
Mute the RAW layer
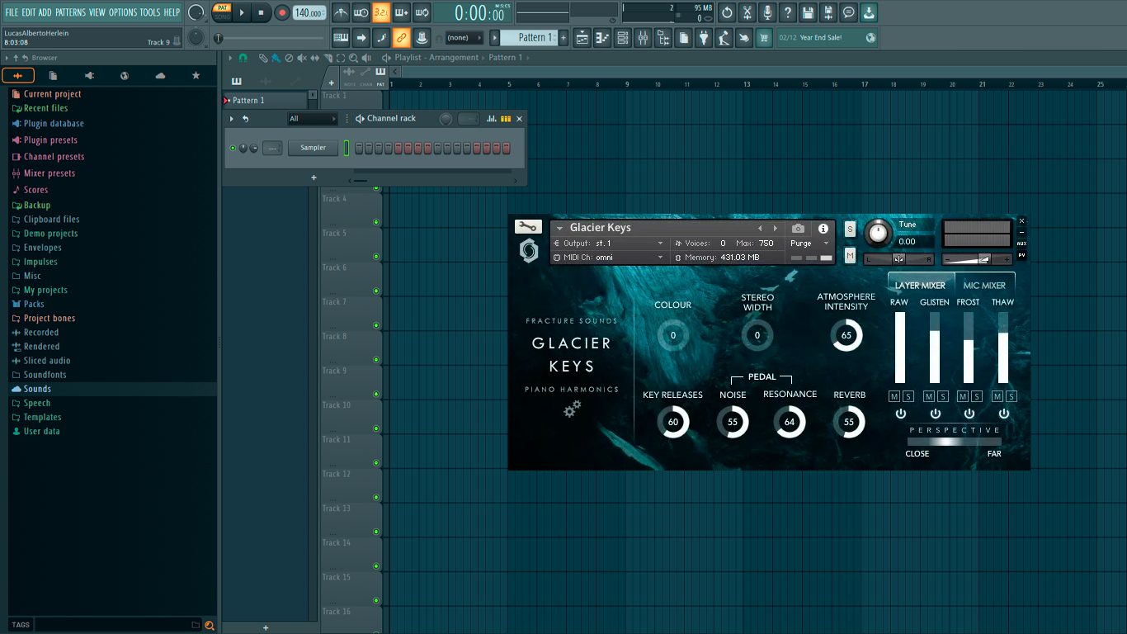pyautogui.click(x=894, y=396)
